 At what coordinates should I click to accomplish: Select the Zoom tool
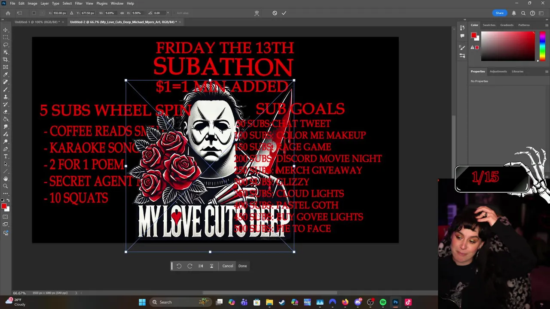pos(6,186)
